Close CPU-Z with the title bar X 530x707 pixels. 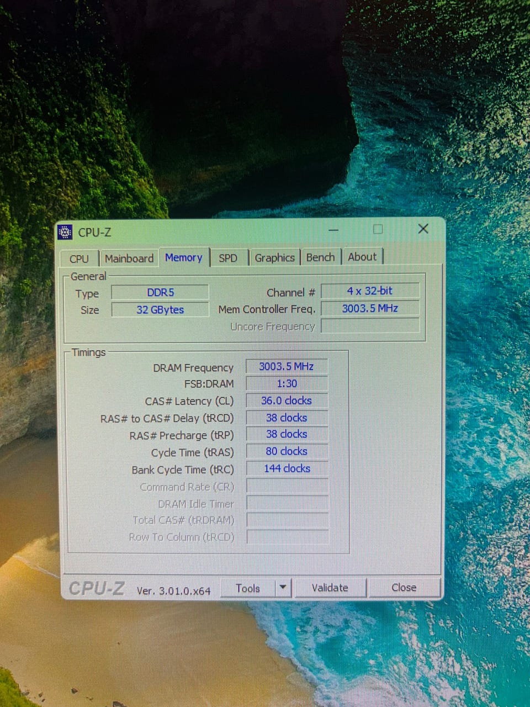tap(423, 229)
